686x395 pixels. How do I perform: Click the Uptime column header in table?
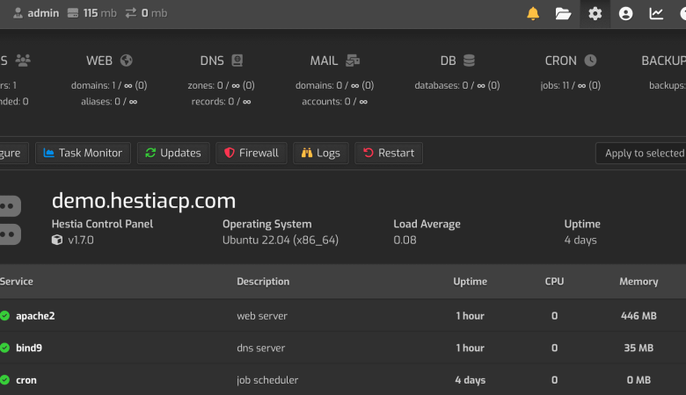(470, 282)
